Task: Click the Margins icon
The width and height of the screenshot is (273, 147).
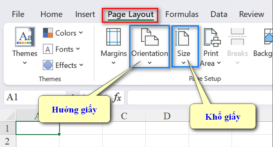Action: pyautogui.click(x=113, y=37)
